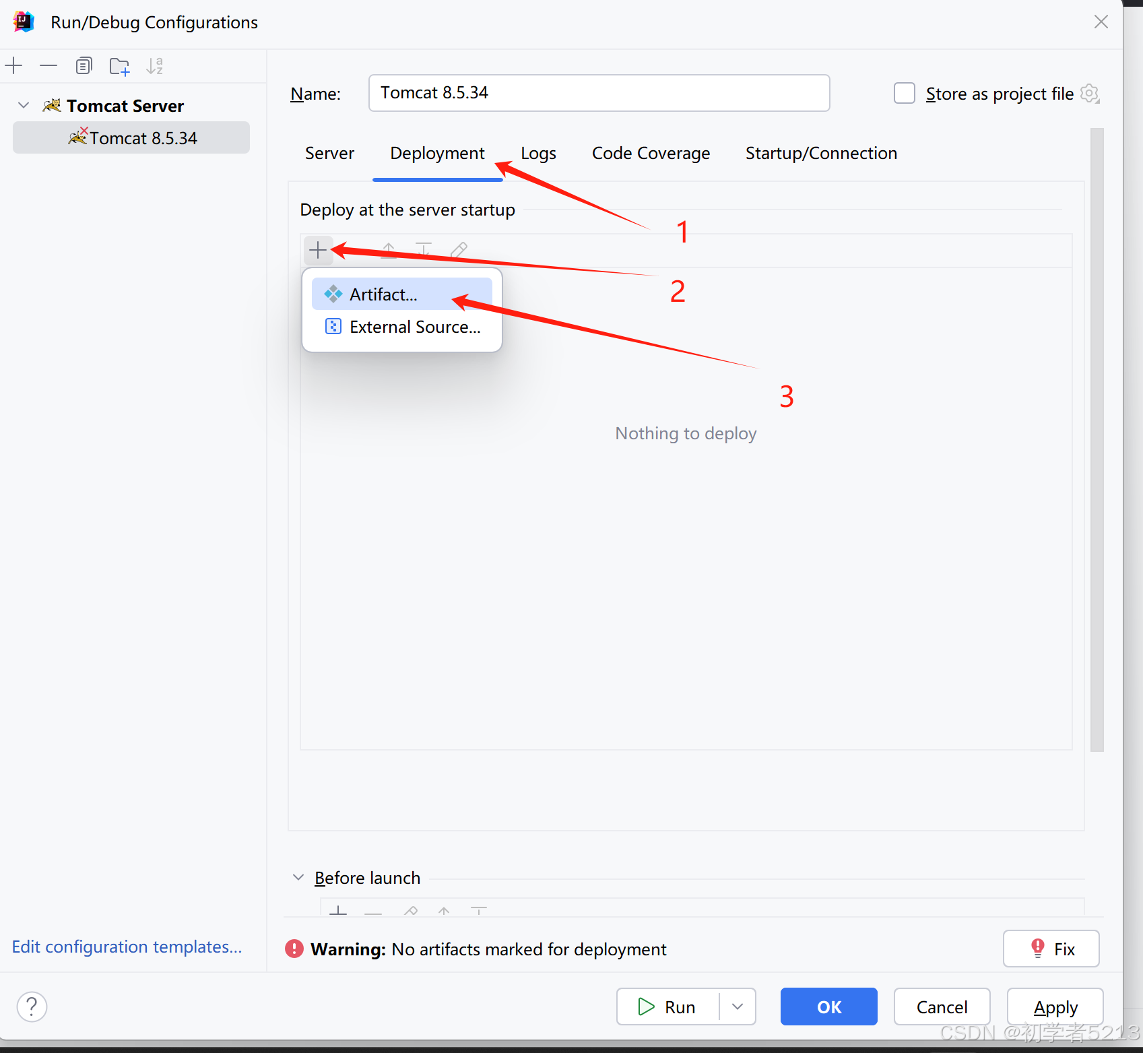
Task: Click the move deployment up icon
Action: click(x=389, y=251)
